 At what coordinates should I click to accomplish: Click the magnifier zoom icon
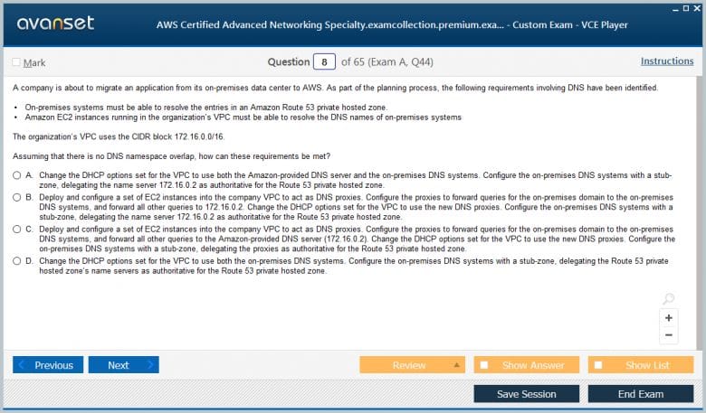(668, 299)
